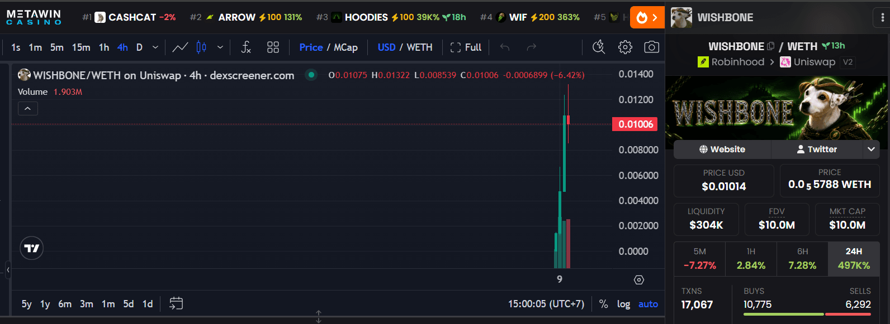The height and width of the screenshot is (324, 890).
Task: Open the go-to-date calendar icon
Action: 176,303
